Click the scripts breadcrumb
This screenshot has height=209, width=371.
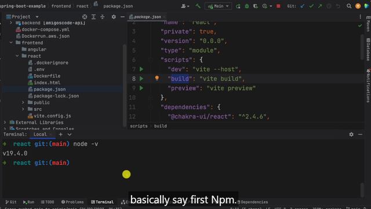point(139,126)
